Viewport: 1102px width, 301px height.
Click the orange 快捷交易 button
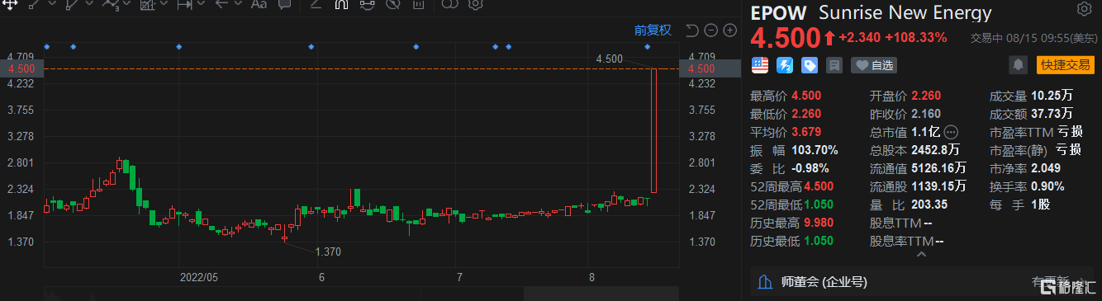(x=1065, y=64)
